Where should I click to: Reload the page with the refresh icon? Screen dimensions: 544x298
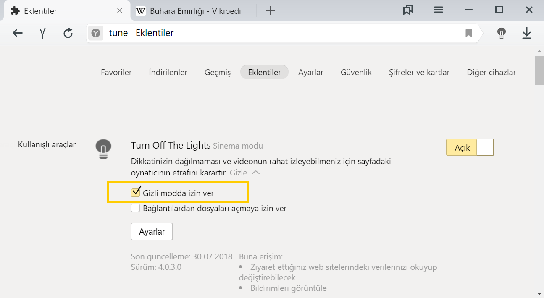(x=68, y=33)
